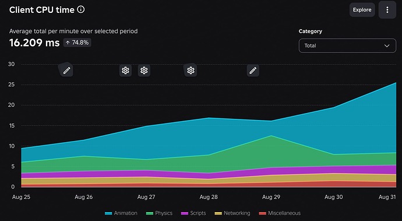
Task: Click the Explore button
Action: tap(362, 10)
